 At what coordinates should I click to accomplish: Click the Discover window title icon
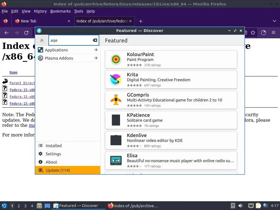point(39,31)
